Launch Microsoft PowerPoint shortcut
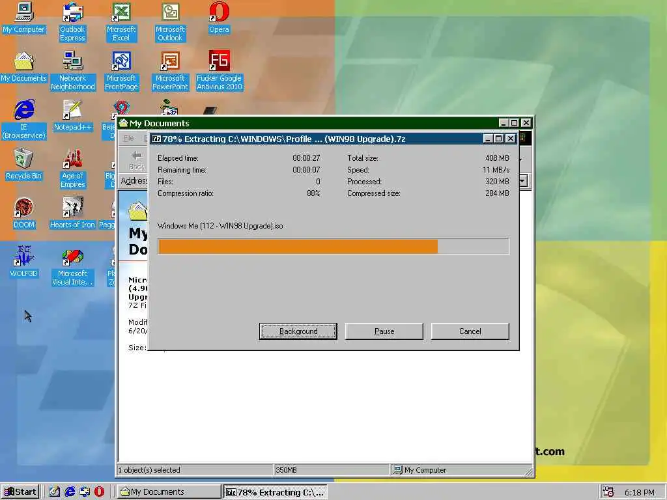 click(170, 70)
